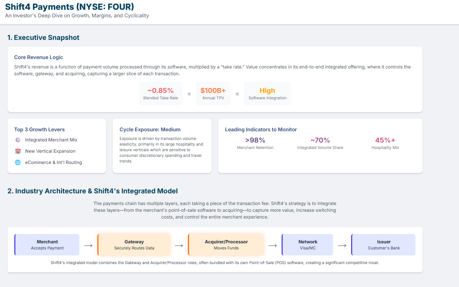Image resolution: width=459 pixels, height=287 pixels.
Task: Click the Industry Architecture section heading
Action: [92, 191]
